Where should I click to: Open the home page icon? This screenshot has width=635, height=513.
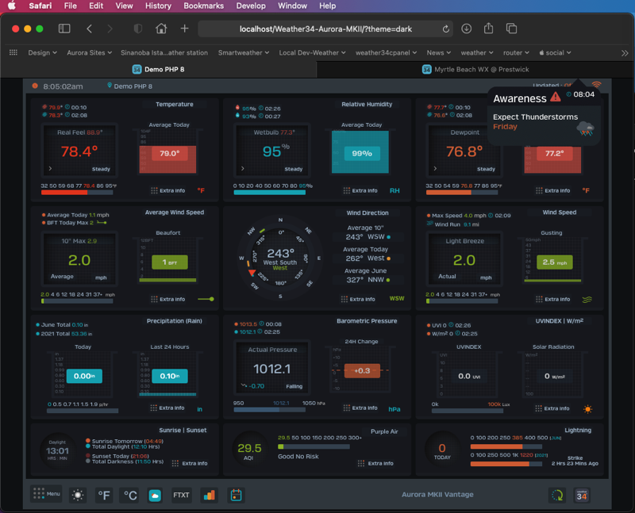161,29
